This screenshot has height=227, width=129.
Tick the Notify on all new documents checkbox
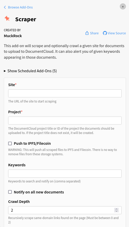click(10, 192)
